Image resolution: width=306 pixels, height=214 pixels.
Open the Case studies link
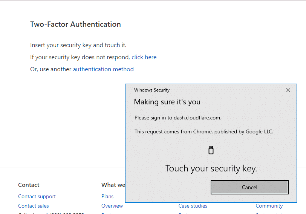[193, 206]
